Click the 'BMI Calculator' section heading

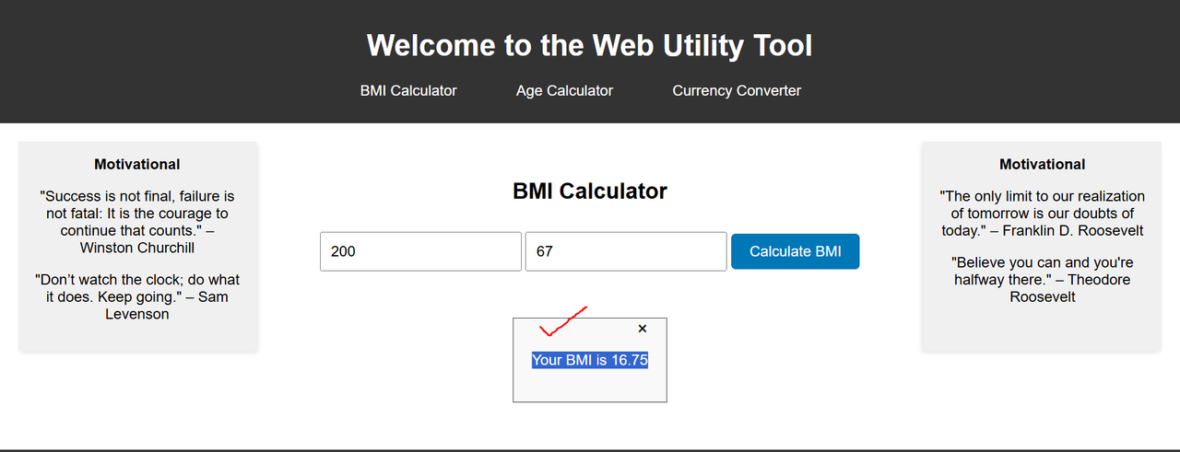coord(590,191)
